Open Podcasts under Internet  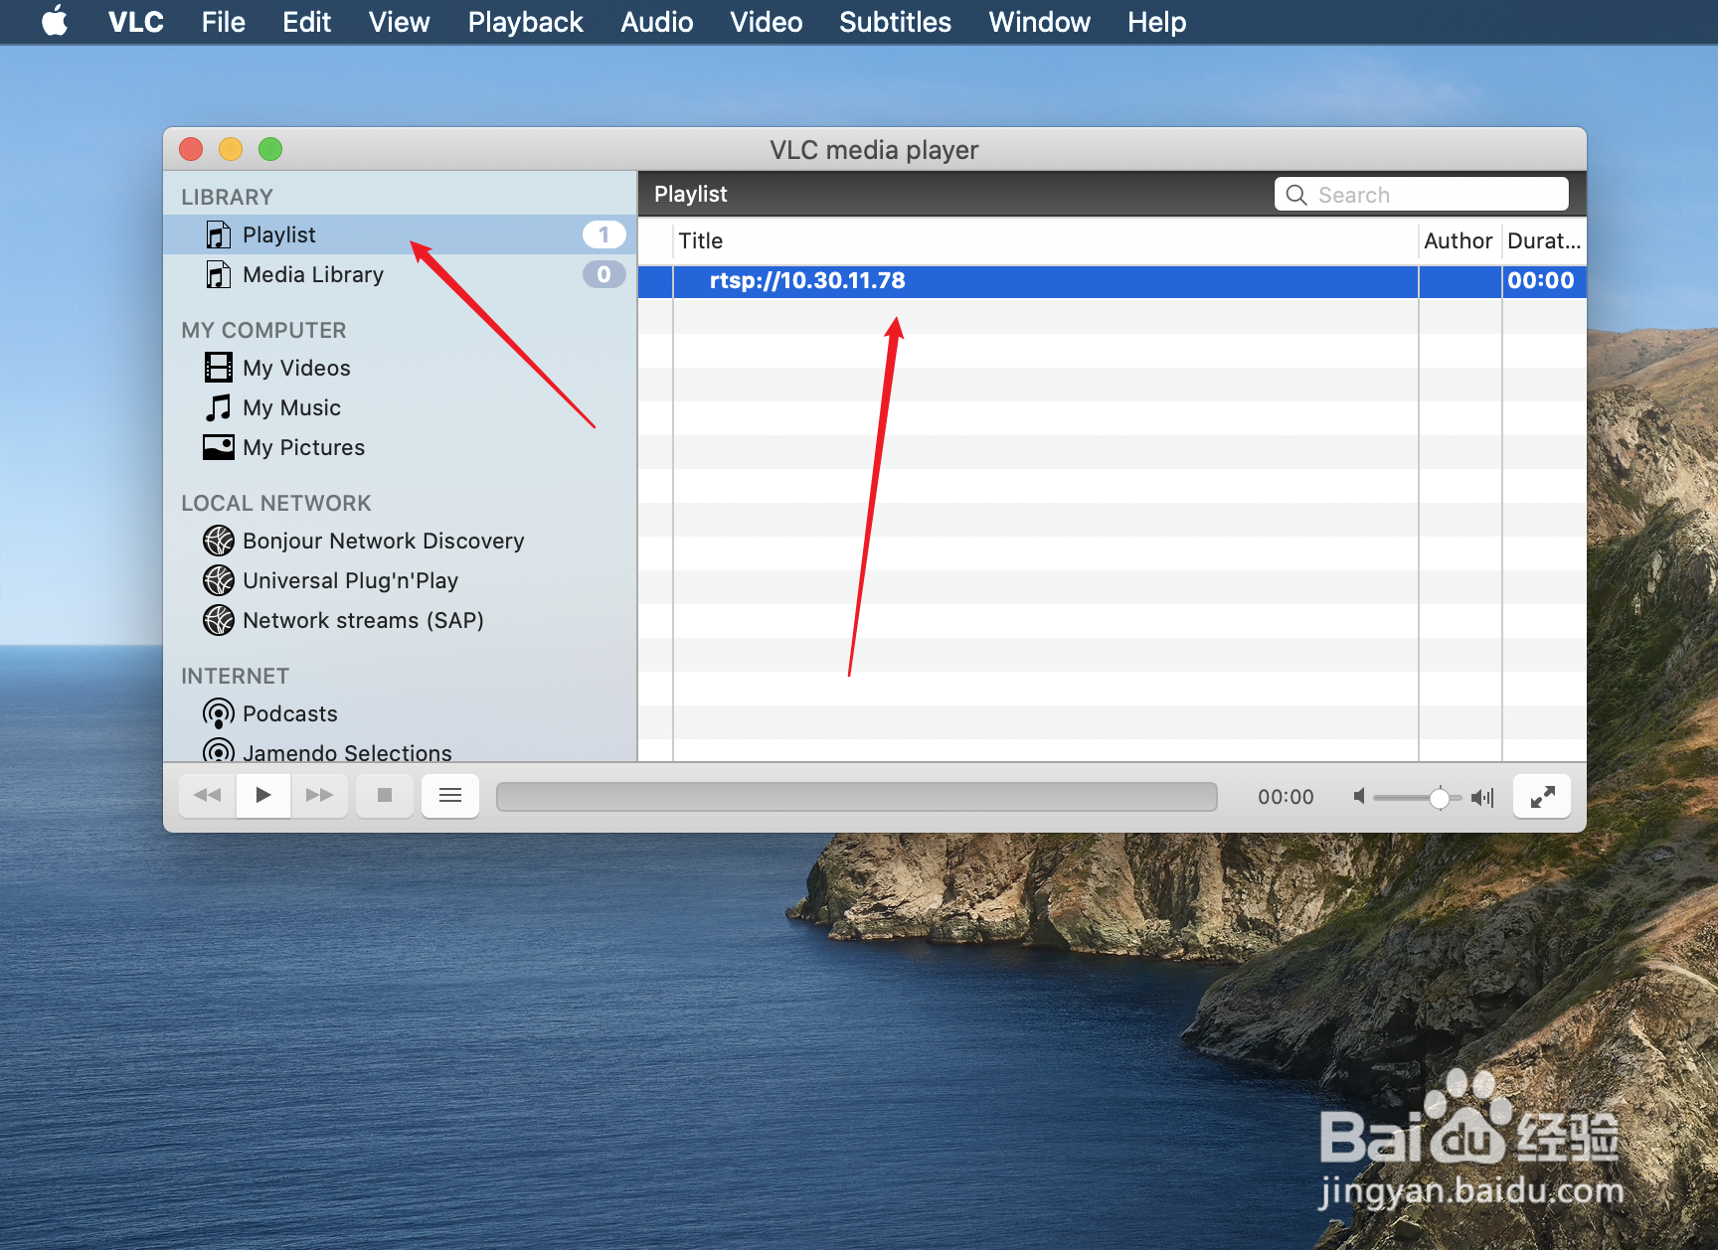(x=400, y=713)
